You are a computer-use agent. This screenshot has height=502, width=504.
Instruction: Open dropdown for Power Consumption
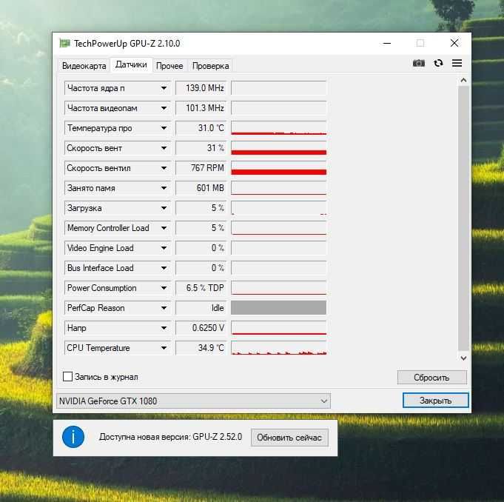(164, 288)
